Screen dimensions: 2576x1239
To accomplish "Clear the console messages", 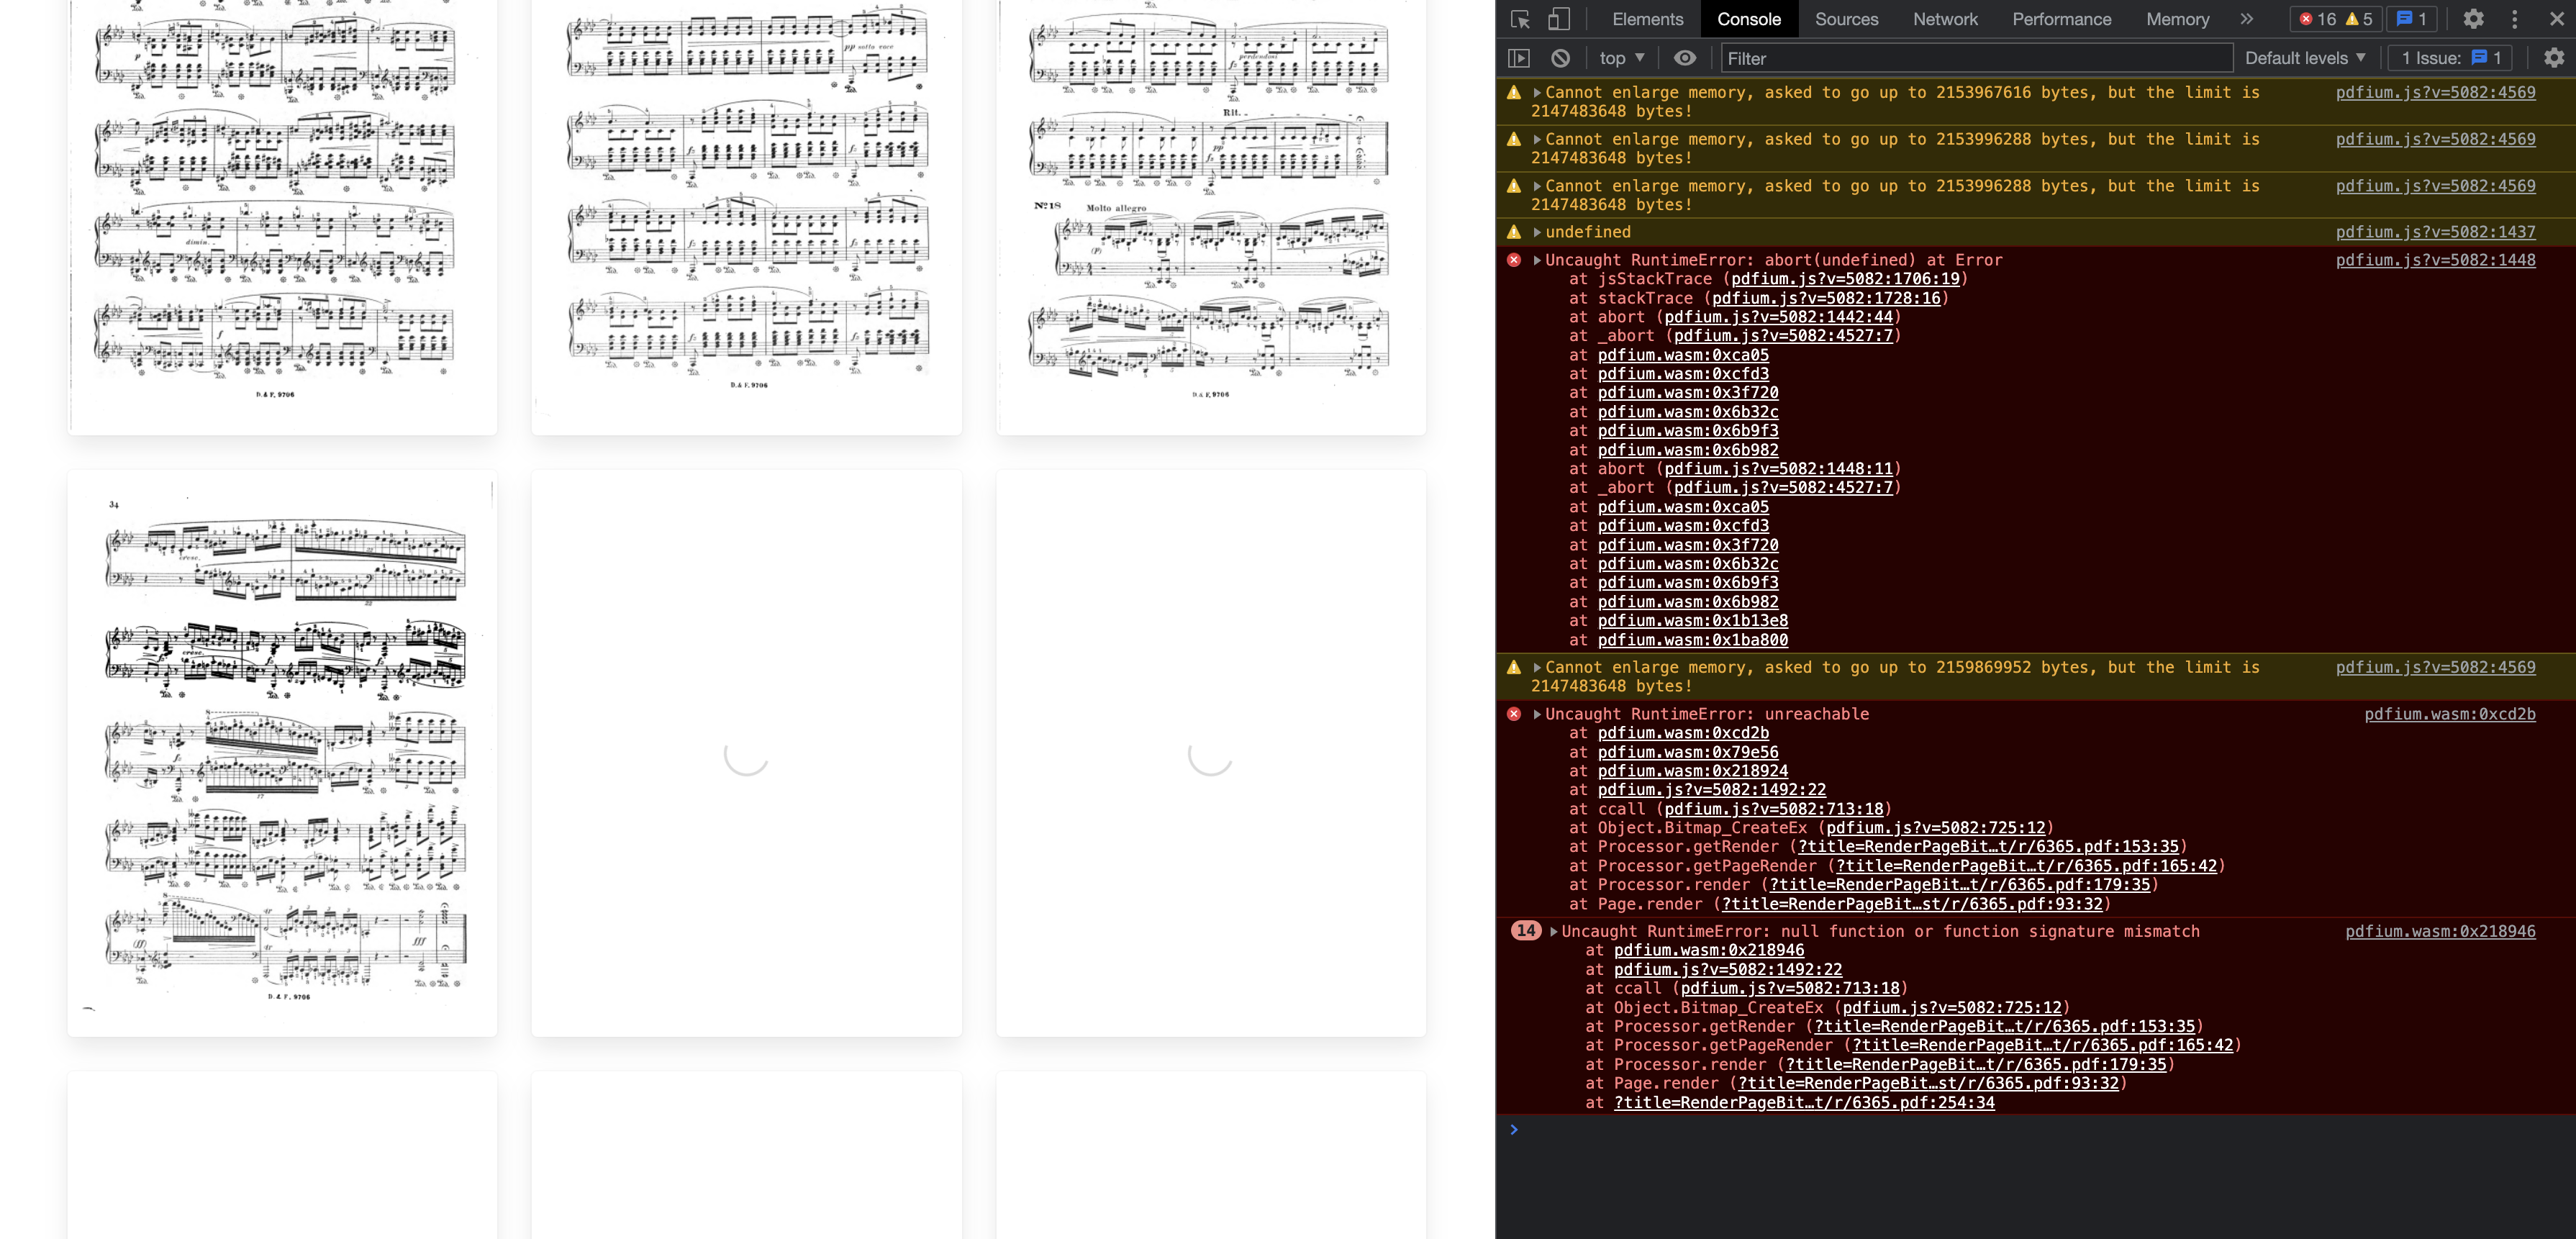I will 1561,58.
